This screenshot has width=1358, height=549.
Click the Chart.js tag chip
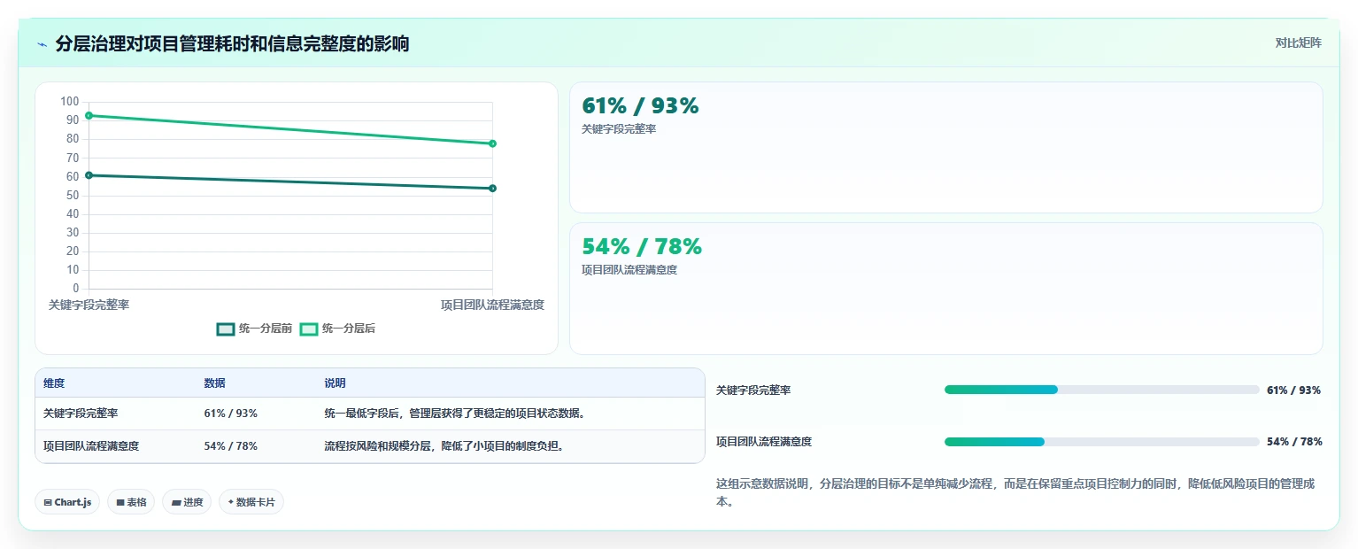point(67,502)
